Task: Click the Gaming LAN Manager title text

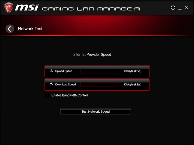Action: point(91,9)
